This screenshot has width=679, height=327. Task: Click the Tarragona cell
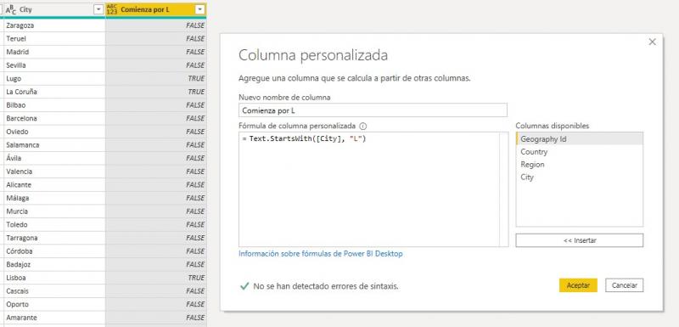click(54, 238)
